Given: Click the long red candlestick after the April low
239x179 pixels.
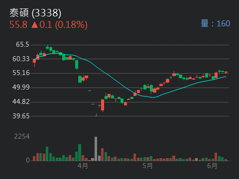Looking at the screenshot, I should click(x=103, y=105).
